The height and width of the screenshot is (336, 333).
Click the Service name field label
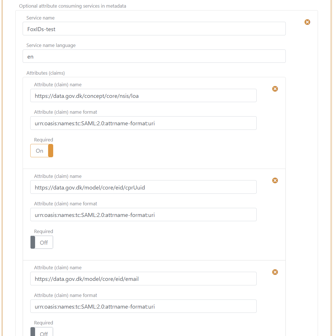40,18
